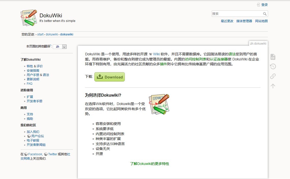
Task: Open the 登录 login link
Action: (265, 5)
